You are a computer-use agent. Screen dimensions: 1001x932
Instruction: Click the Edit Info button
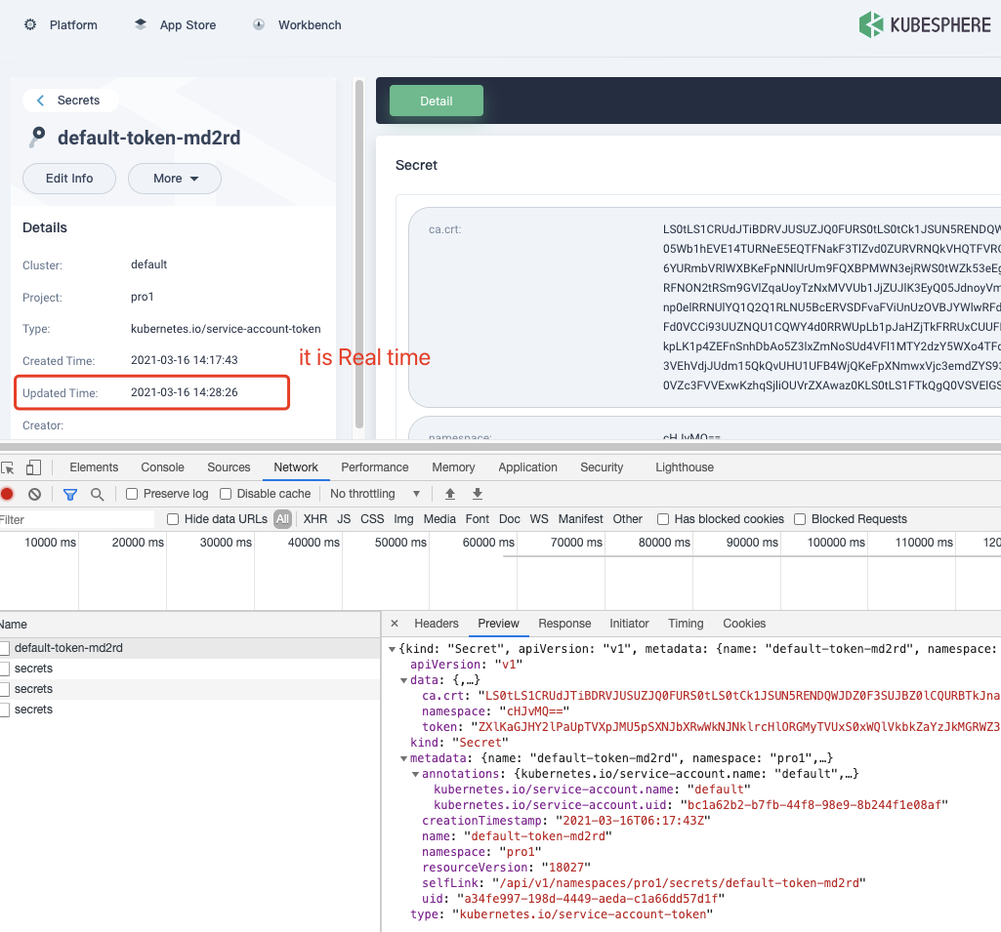pyautogui.click(x=69, y=179)
